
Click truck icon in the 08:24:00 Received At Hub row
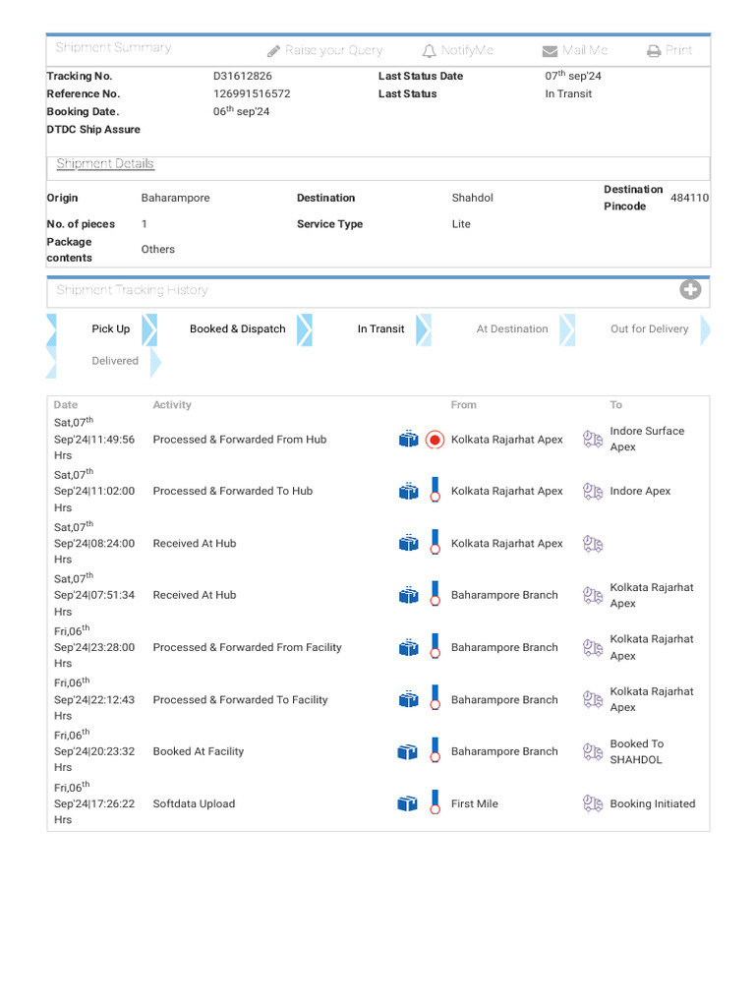(x=593, y=544)
